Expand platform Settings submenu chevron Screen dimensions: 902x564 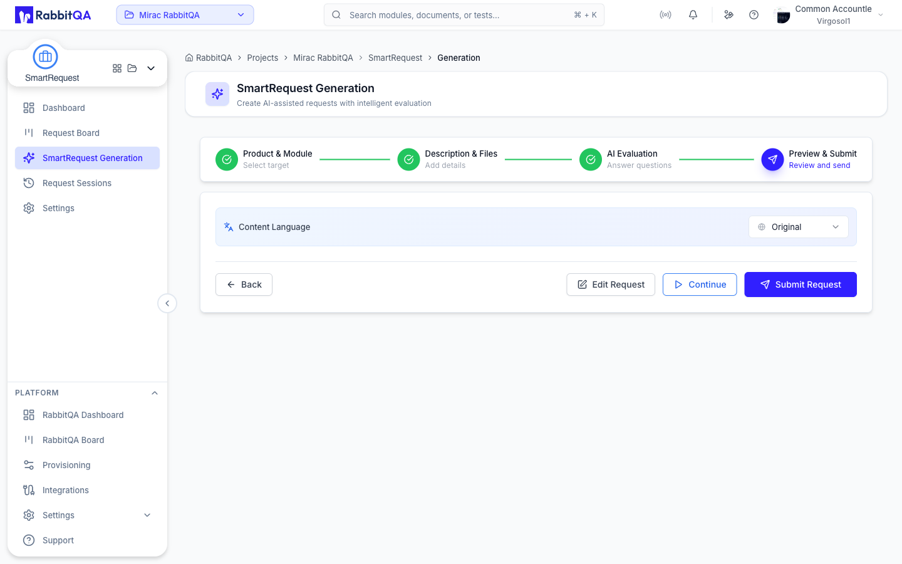click(x=147, y=515)
